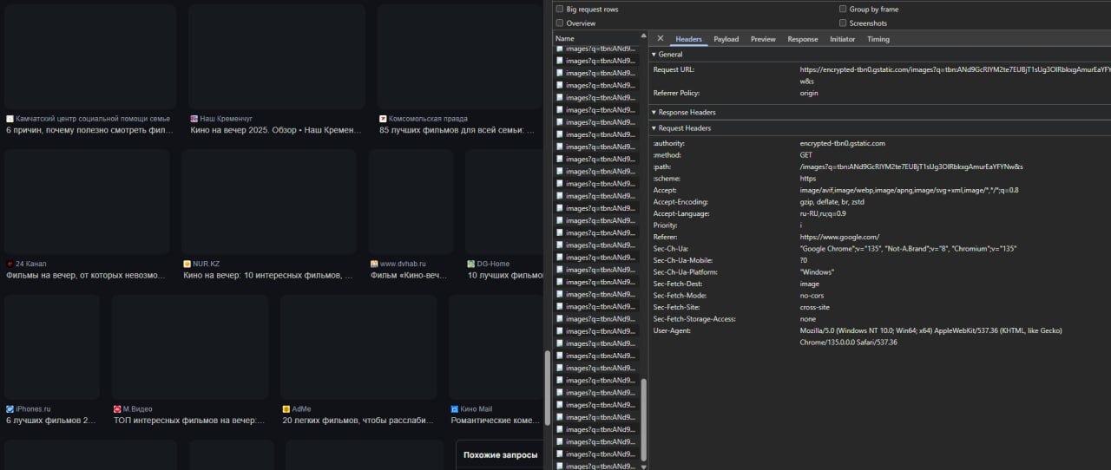Open the Timing tab

coord(878,39)
